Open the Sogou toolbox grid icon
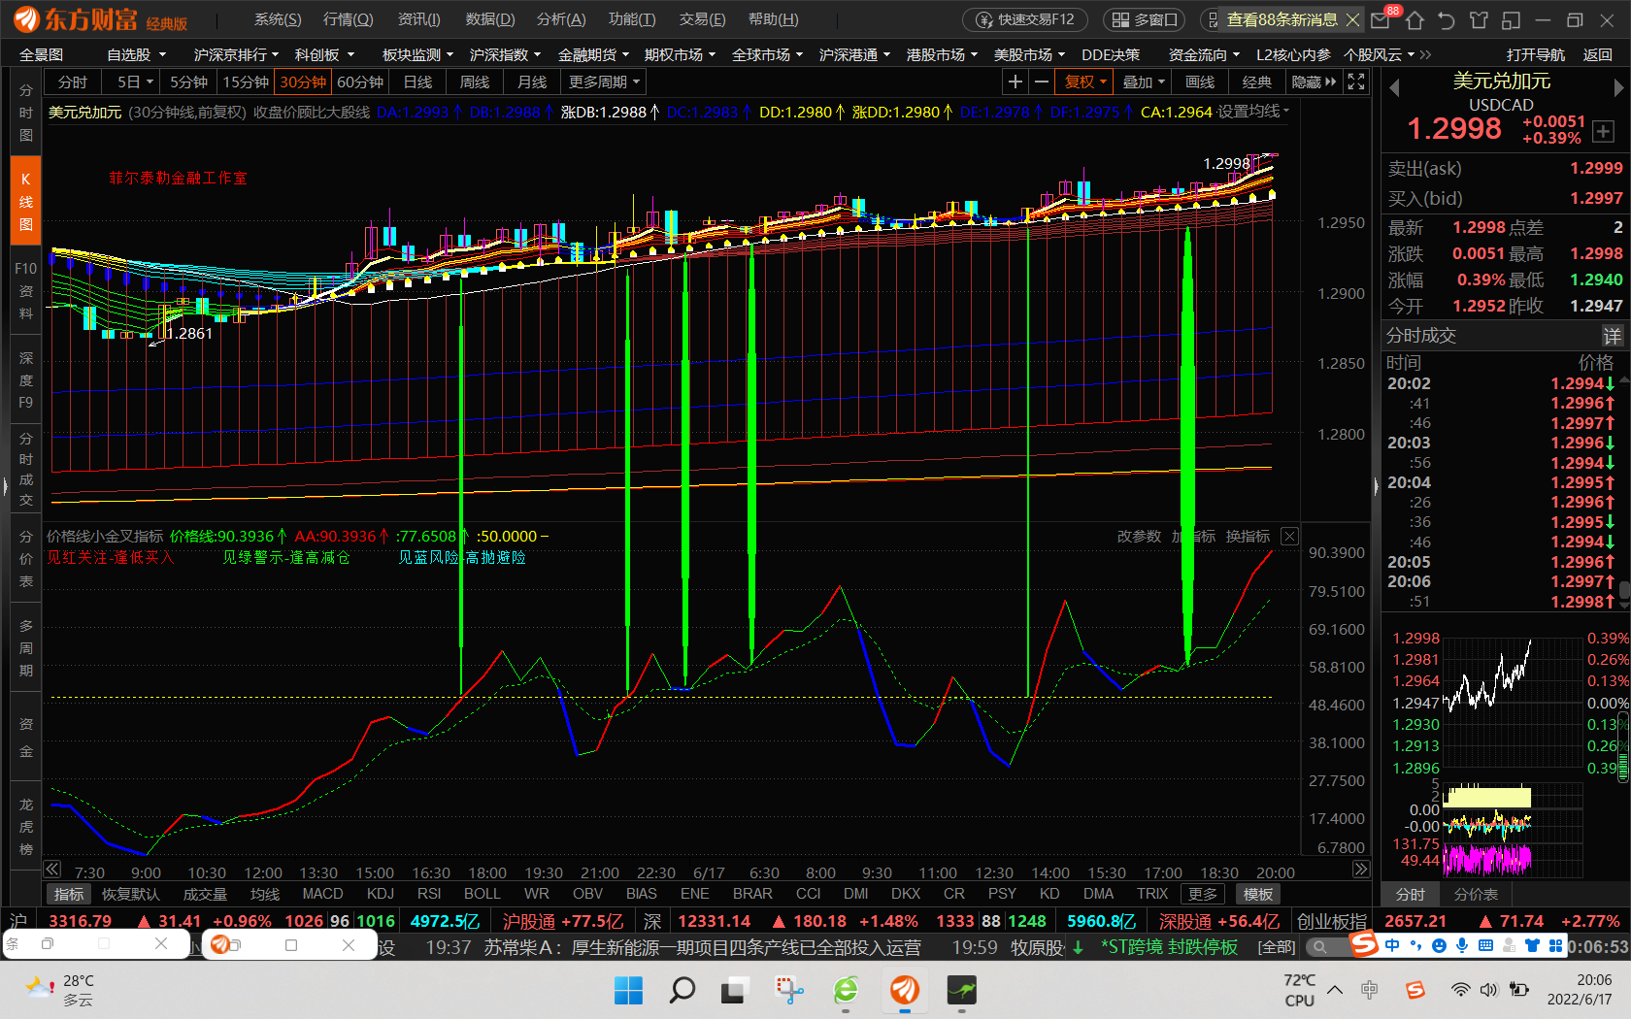 [x=1556, y=945]
